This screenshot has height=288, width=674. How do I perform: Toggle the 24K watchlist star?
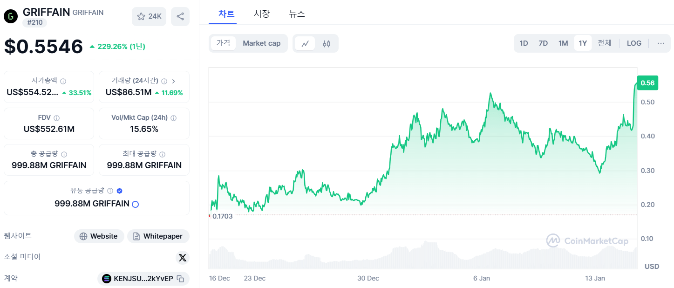(x=149, y=16)
